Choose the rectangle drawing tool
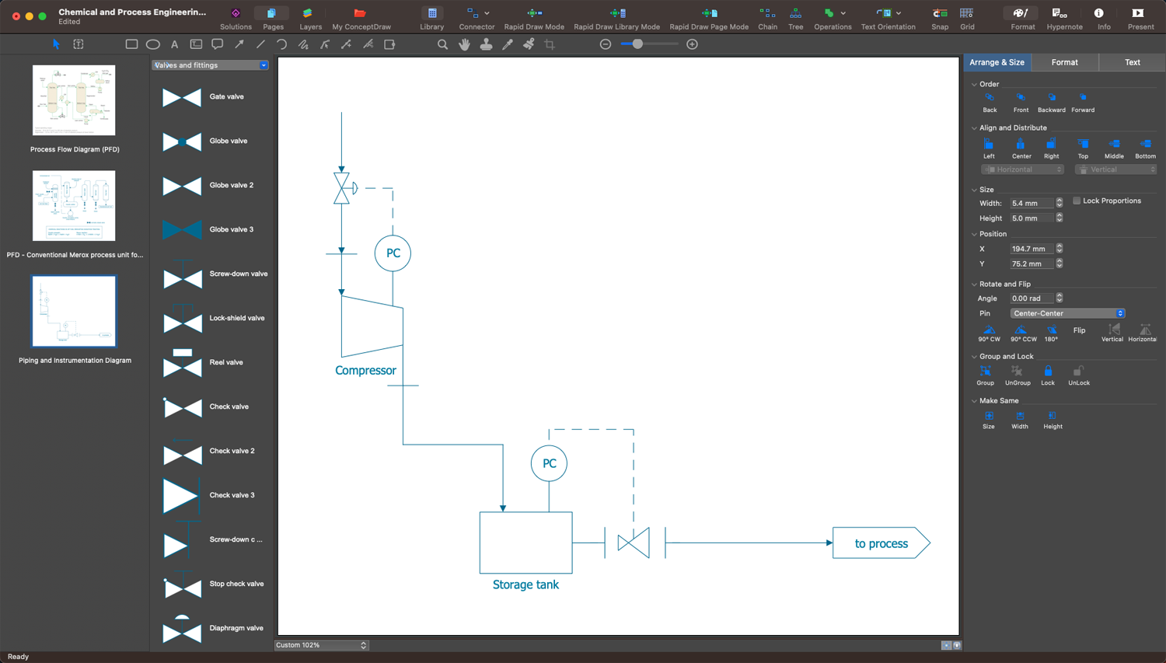 pos(131,44)
